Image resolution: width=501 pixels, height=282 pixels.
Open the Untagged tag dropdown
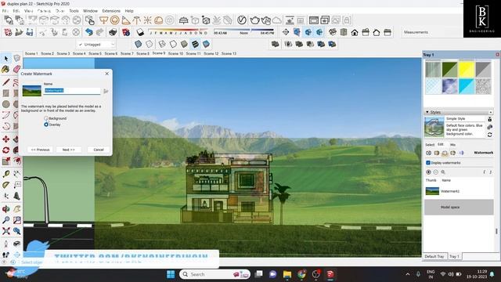point(96,45)
